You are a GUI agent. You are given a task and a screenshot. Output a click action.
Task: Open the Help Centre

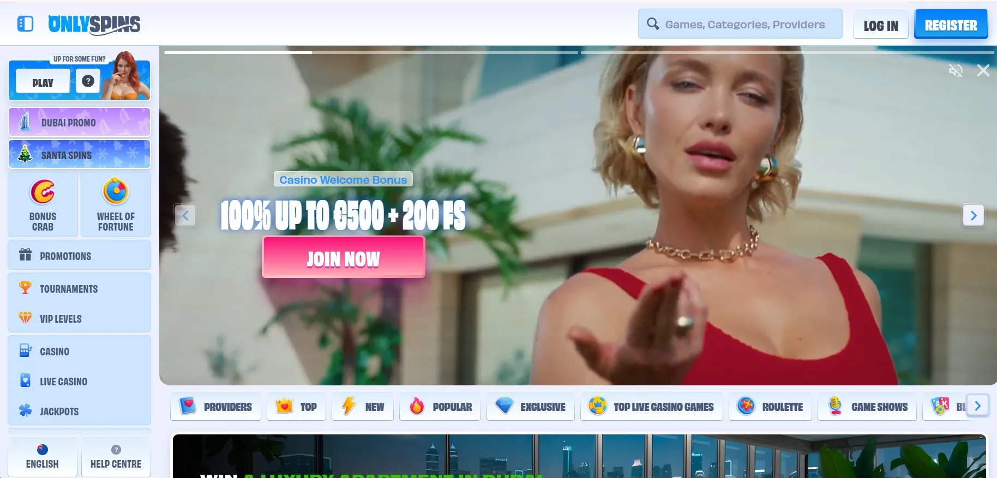tap(116, 457)
